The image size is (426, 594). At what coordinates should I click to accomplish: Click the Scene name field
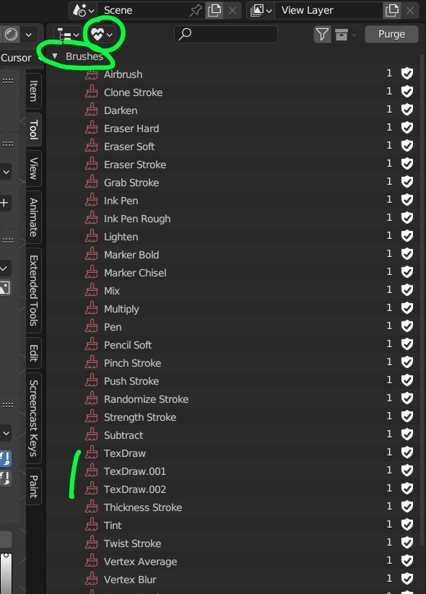tap(143, 10)
